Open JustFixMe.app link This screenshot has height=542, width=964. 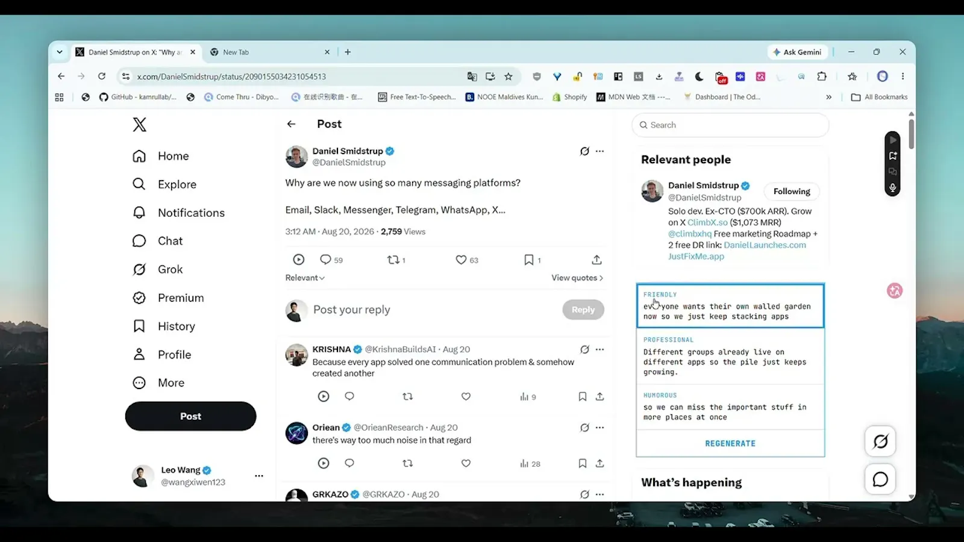pos(696,257)
